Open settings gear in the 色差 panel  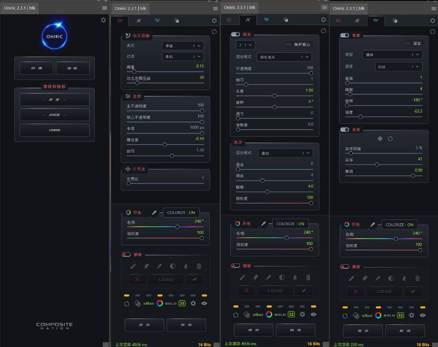(x=433, y=21)
